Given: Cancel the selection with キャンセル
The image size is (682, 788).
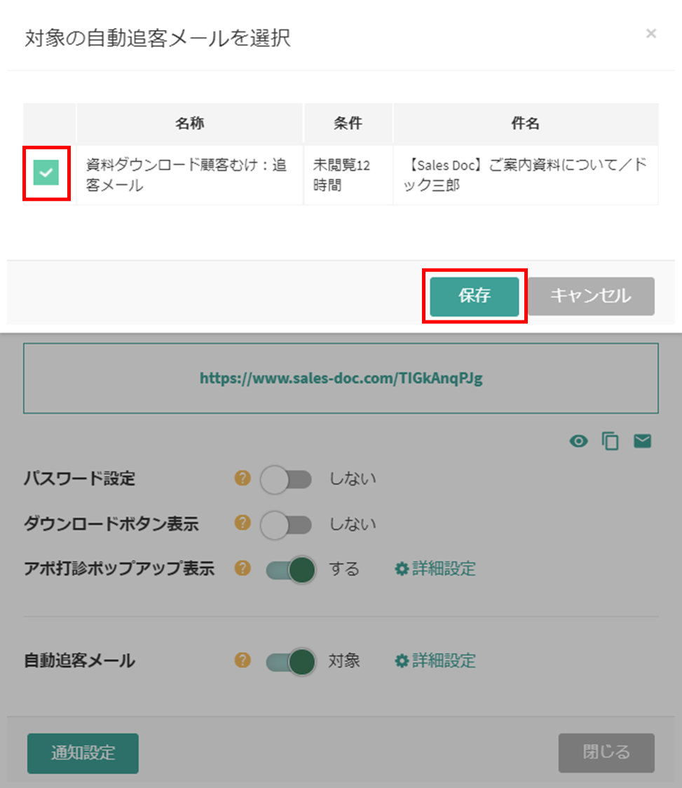Looking at the screenshot, I should click(591, 296).
